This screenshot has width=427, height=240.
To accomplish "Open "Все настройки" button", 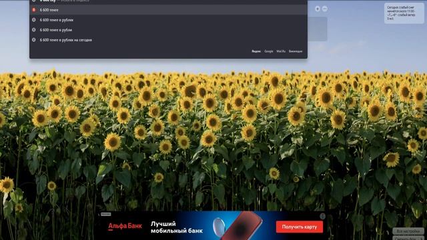I will pyautogui.click(x=408, y=231).
